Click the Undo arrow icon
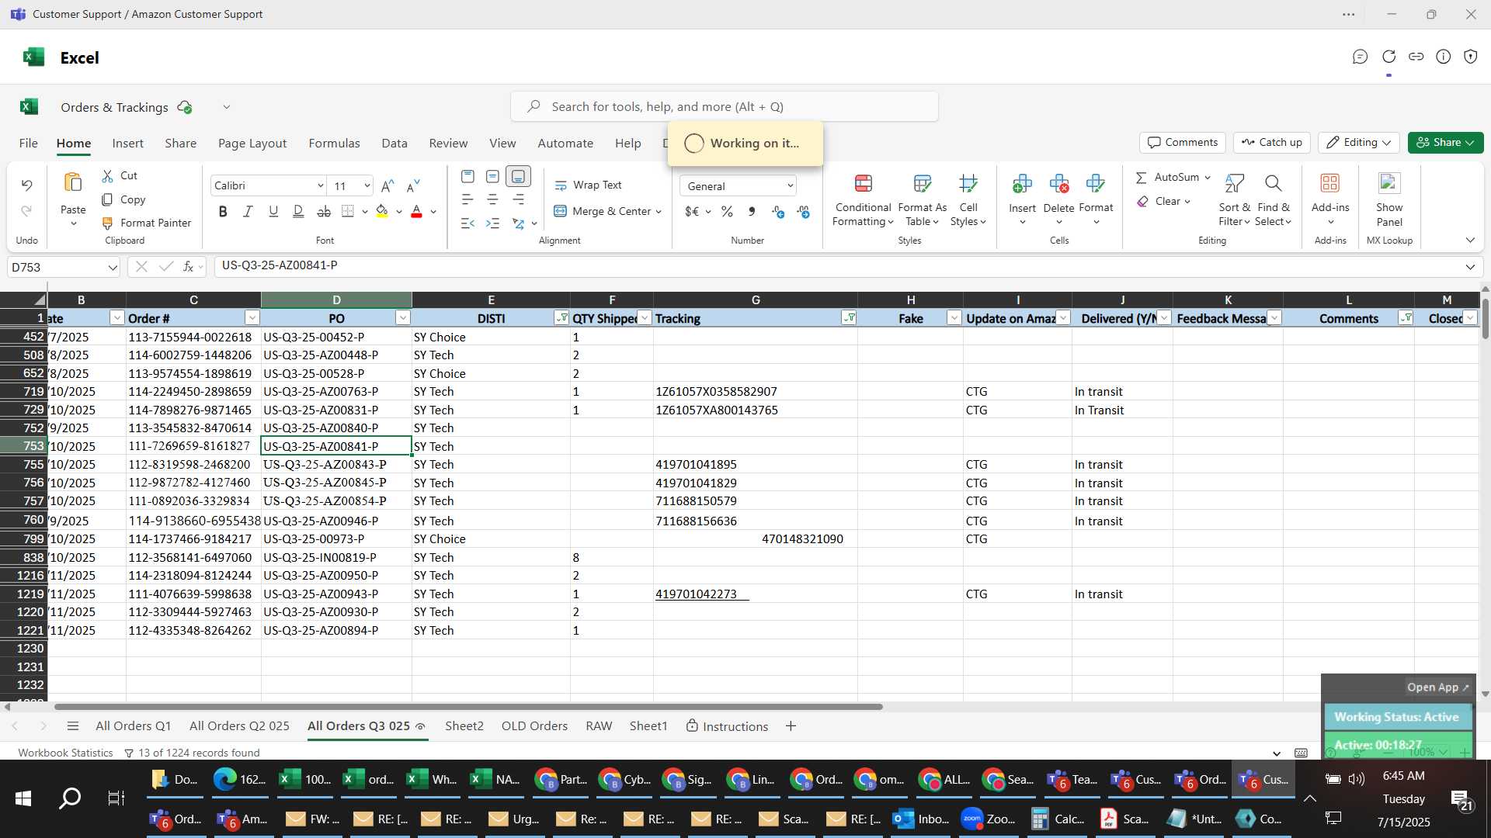This screenshot has height=838, width=1491. (x=26, y=185)
